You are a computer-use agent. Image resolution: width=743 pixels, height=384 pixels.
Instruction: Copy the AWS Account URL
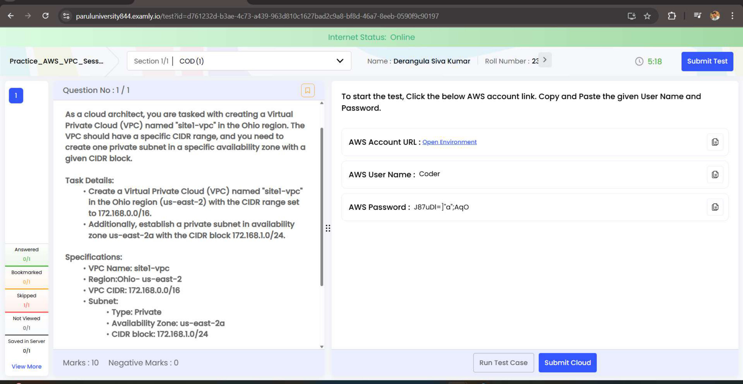[x=715, y=142]
